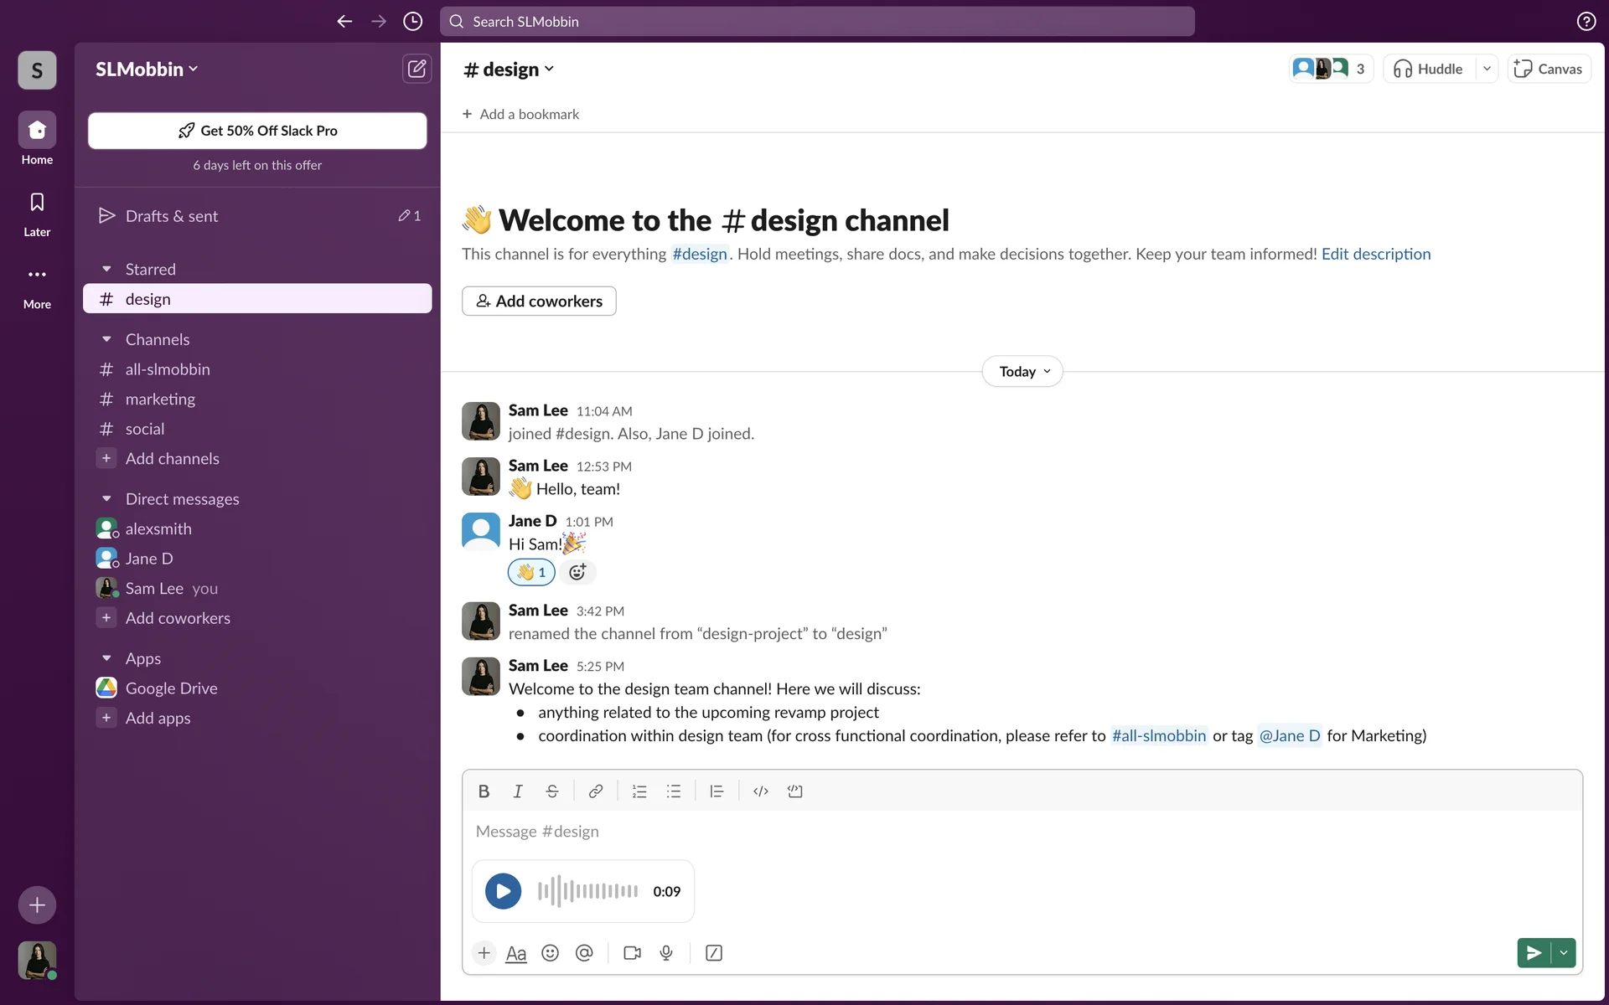Open Drafts & sent
This screenshot has height=1005, width=1609.
(171, 216)
